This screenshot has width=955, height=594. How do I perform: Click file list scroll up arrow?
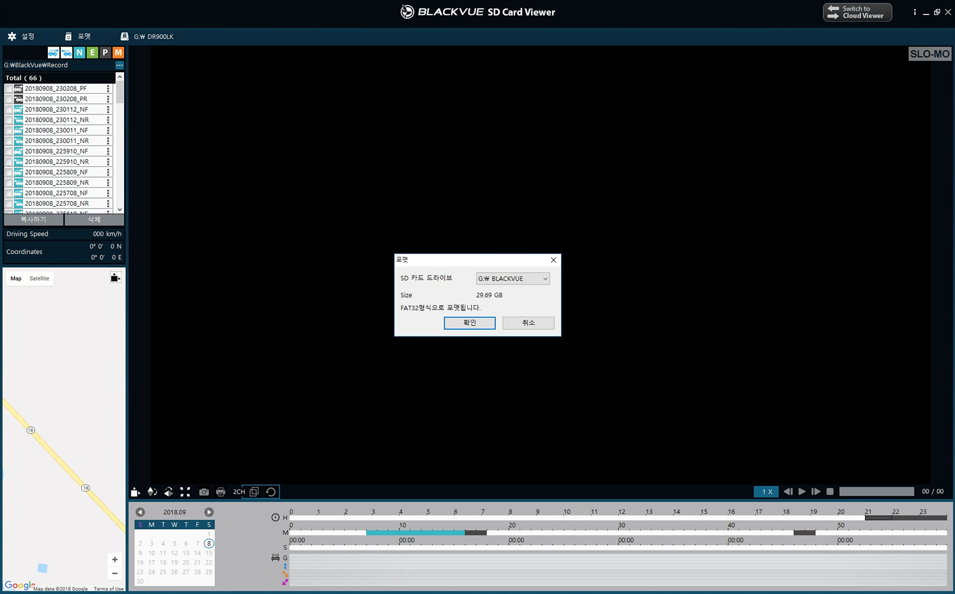coord(120,77)
